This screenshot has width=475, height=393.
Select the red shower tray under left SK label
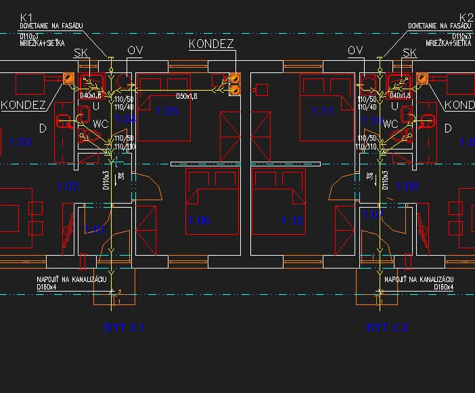click(91, 84)
